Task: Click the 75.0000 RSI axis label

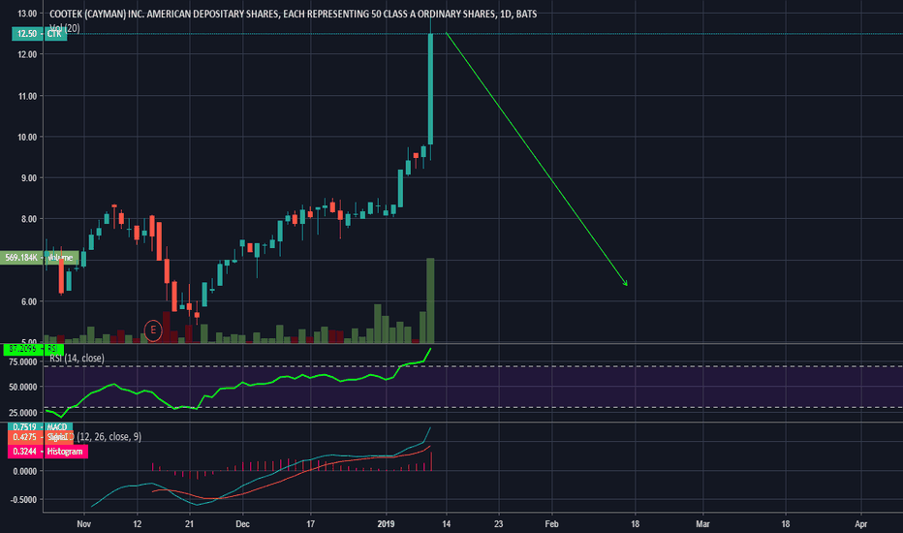Action: pos(22,361)
